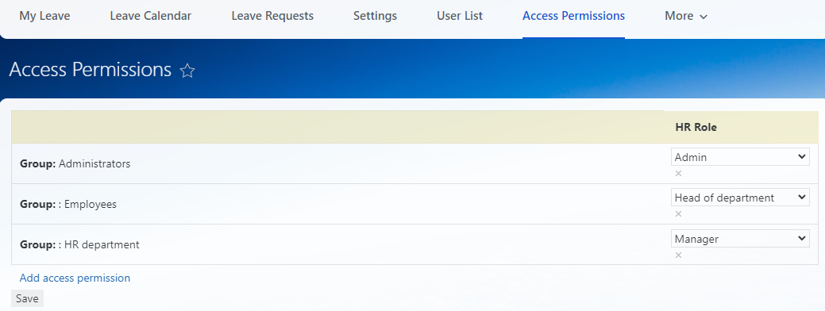Select the Group: HR department row label
Image resolution: width=825 pixels, height=311 pixels.
79,245
